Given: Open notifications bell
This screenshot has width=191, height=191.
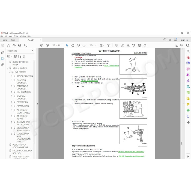Looking at the screenshot, I should pyautogui.click(x=170, y=40).
